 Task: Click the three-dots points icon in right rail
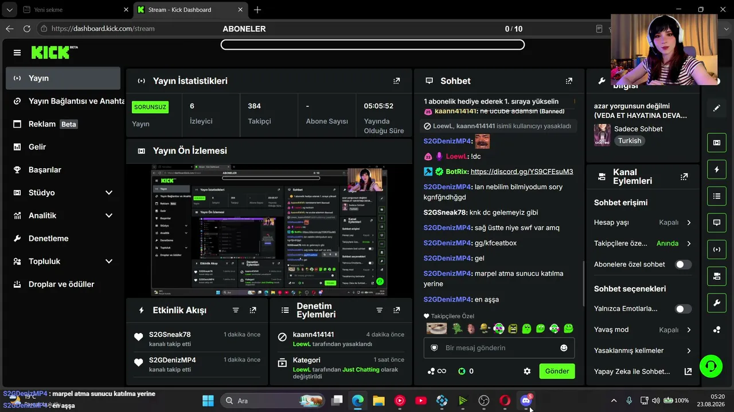pyautogui.click(x=717, y=330)
